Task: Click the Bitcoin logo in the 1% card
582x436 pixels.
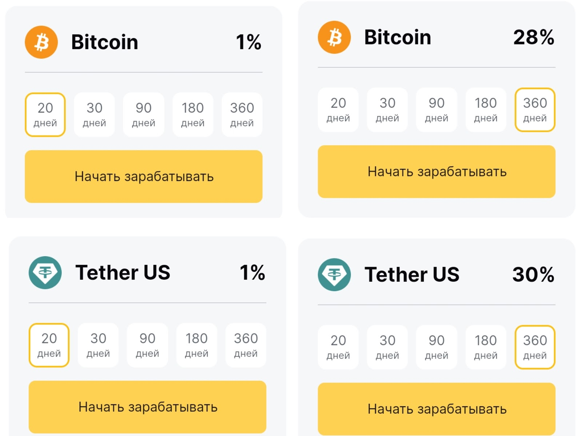Action: click(41, 42)
